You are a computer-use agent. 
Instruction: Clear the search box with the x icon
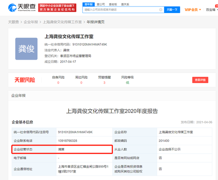pyautogui.click(x=161, y=10)
